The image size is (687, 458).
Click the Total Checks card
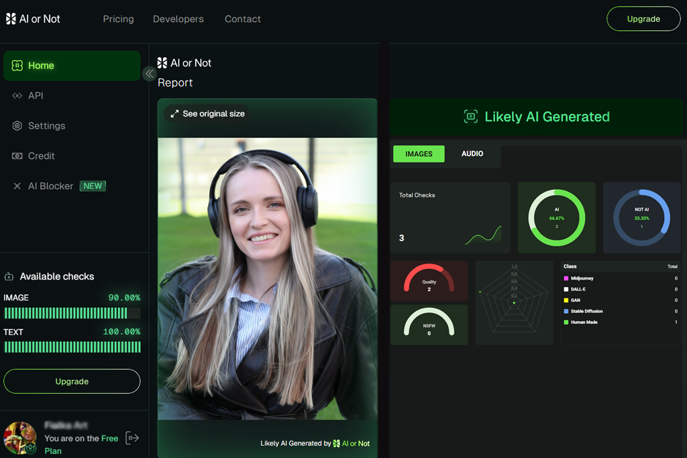tap(450, 218)
